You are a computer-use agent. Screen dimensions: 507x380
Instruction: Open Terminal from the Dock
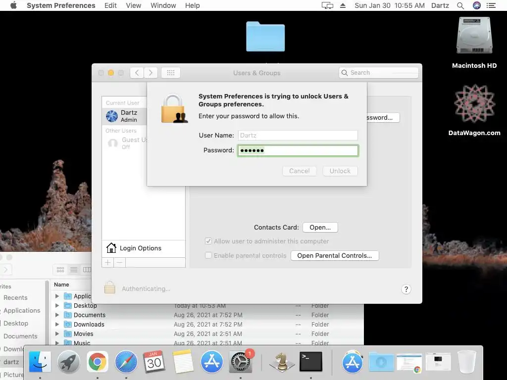tap(311, 362)
